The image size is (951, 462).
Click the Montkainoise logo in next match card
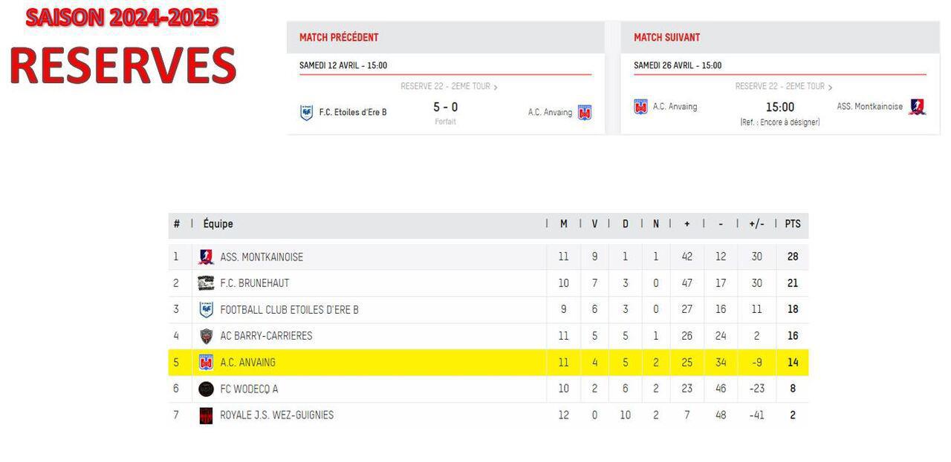click(917, 107)
